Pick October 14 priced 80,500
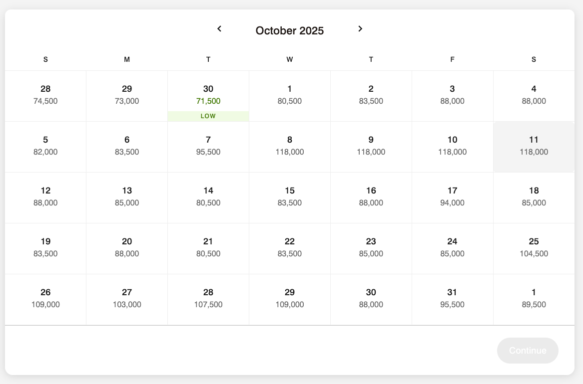 pyautogui.click(x=208, y=198)
